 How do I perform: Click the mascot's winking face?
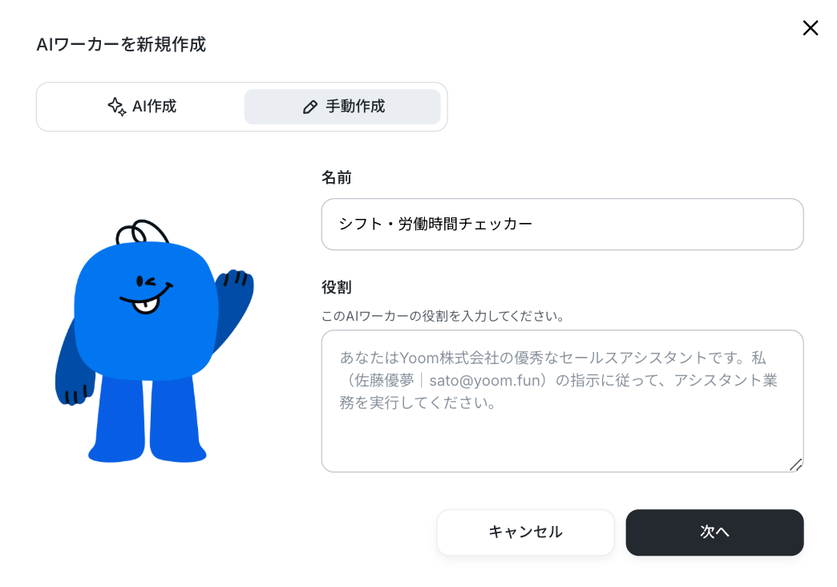point(146,293)
